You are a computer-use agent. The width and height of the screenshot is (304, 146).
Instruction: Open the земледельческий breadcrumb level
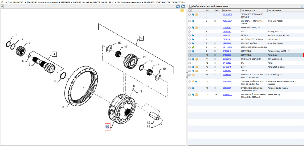49,2
